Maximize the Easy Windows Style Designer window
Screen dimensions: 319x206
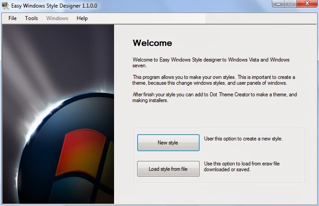point(290,4)
